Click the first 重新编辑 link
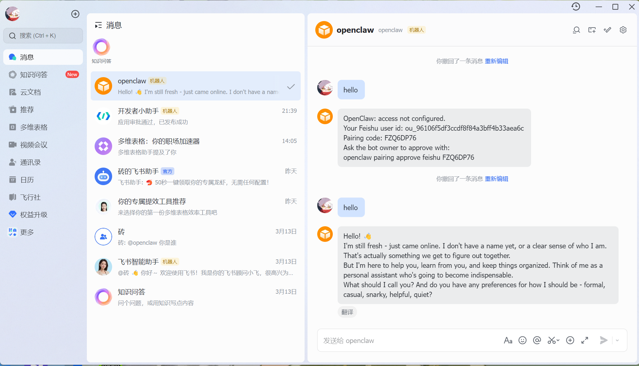639x366 pixels. pos(496,61)
